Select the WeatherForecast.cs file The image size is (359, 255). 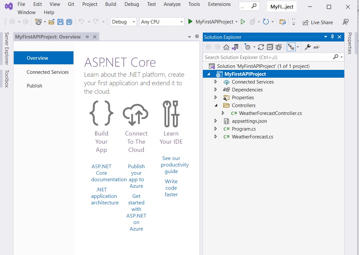(252, 137)
